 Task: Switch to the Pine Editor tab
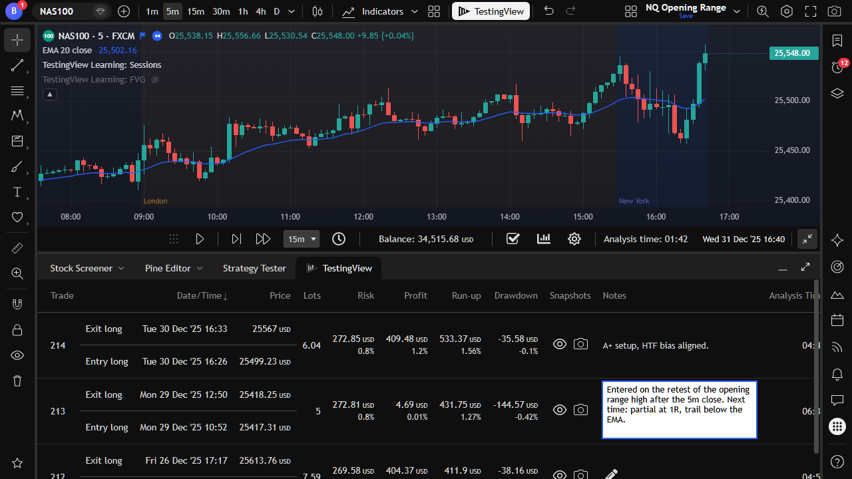(174, 268)
